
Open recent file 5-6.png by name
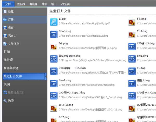pos(63,43)
